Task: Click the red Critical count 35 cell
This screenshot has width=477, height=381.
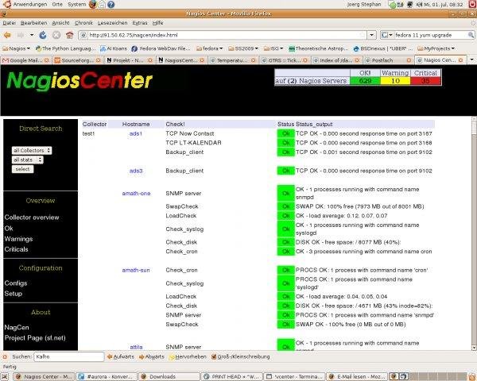Action: (x=425, y=81)
